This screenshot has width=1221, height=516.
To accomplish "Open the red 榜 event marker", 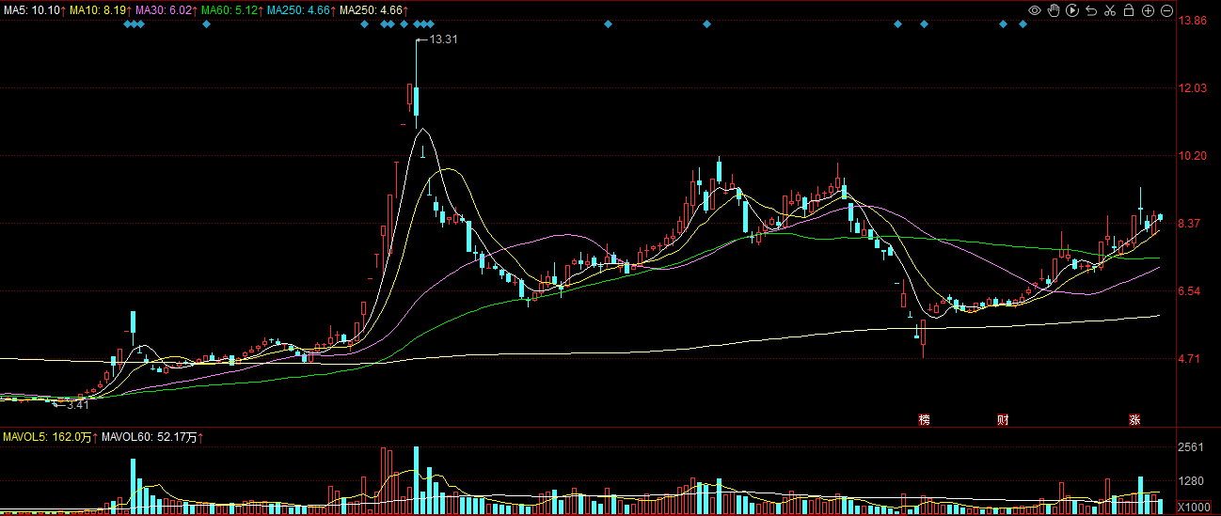I will (x=925, y=420).
